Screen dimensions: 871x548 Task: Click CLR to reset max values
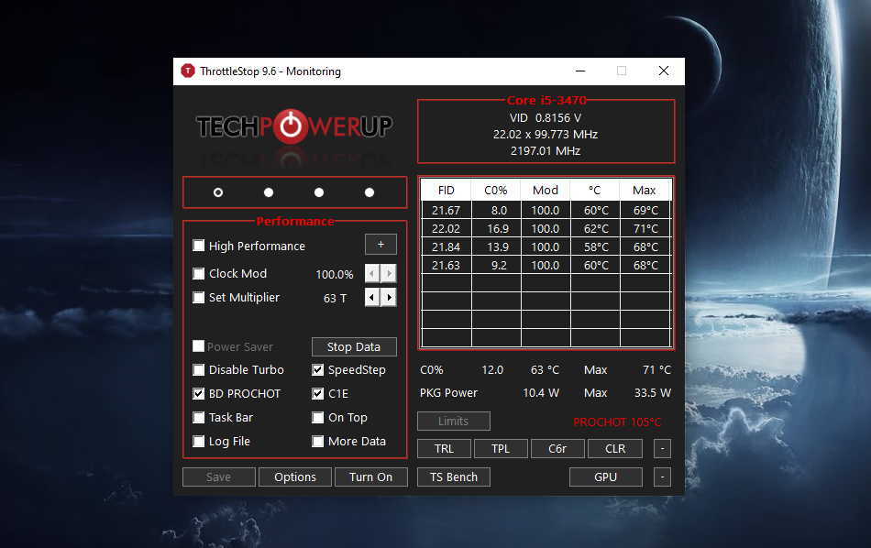[x=615, y=449]
